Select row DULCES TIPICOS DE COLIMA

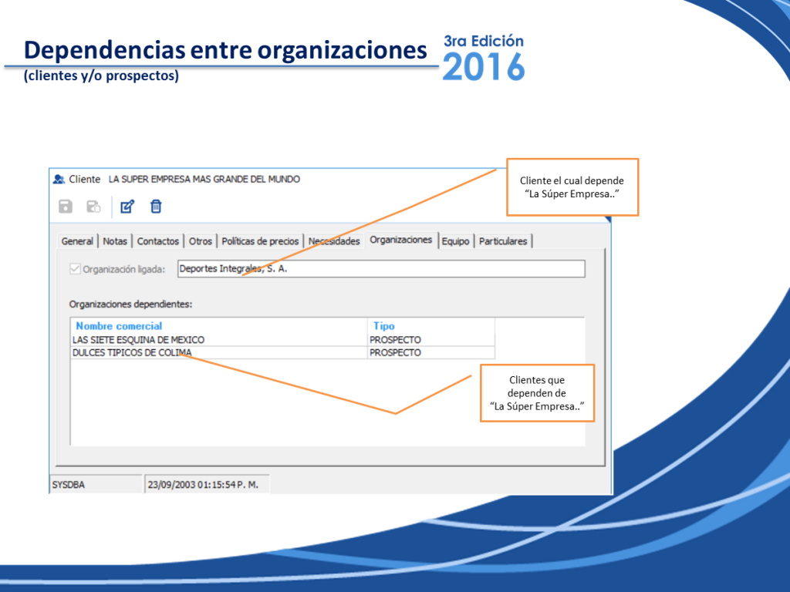click(282, 352)
